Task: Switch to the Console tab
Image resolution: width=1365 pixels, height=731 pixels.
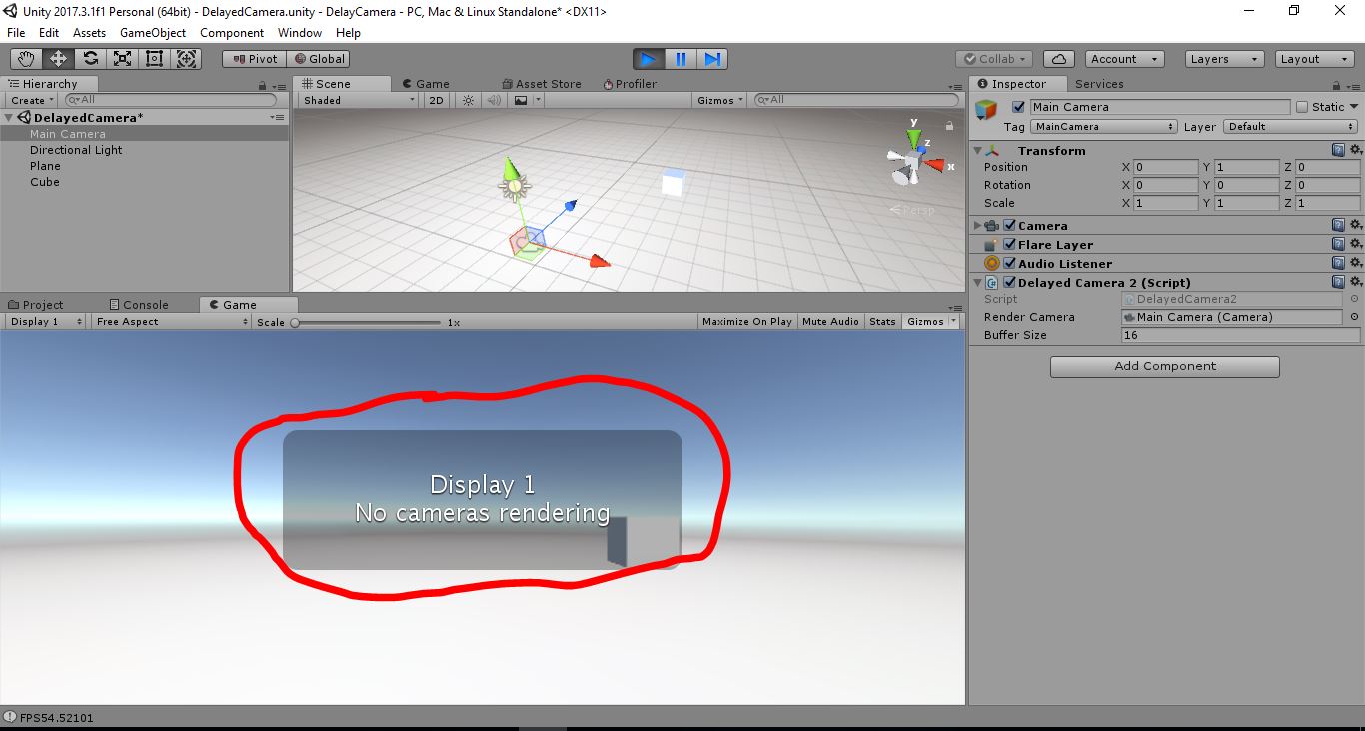Action: pos(138,305)
